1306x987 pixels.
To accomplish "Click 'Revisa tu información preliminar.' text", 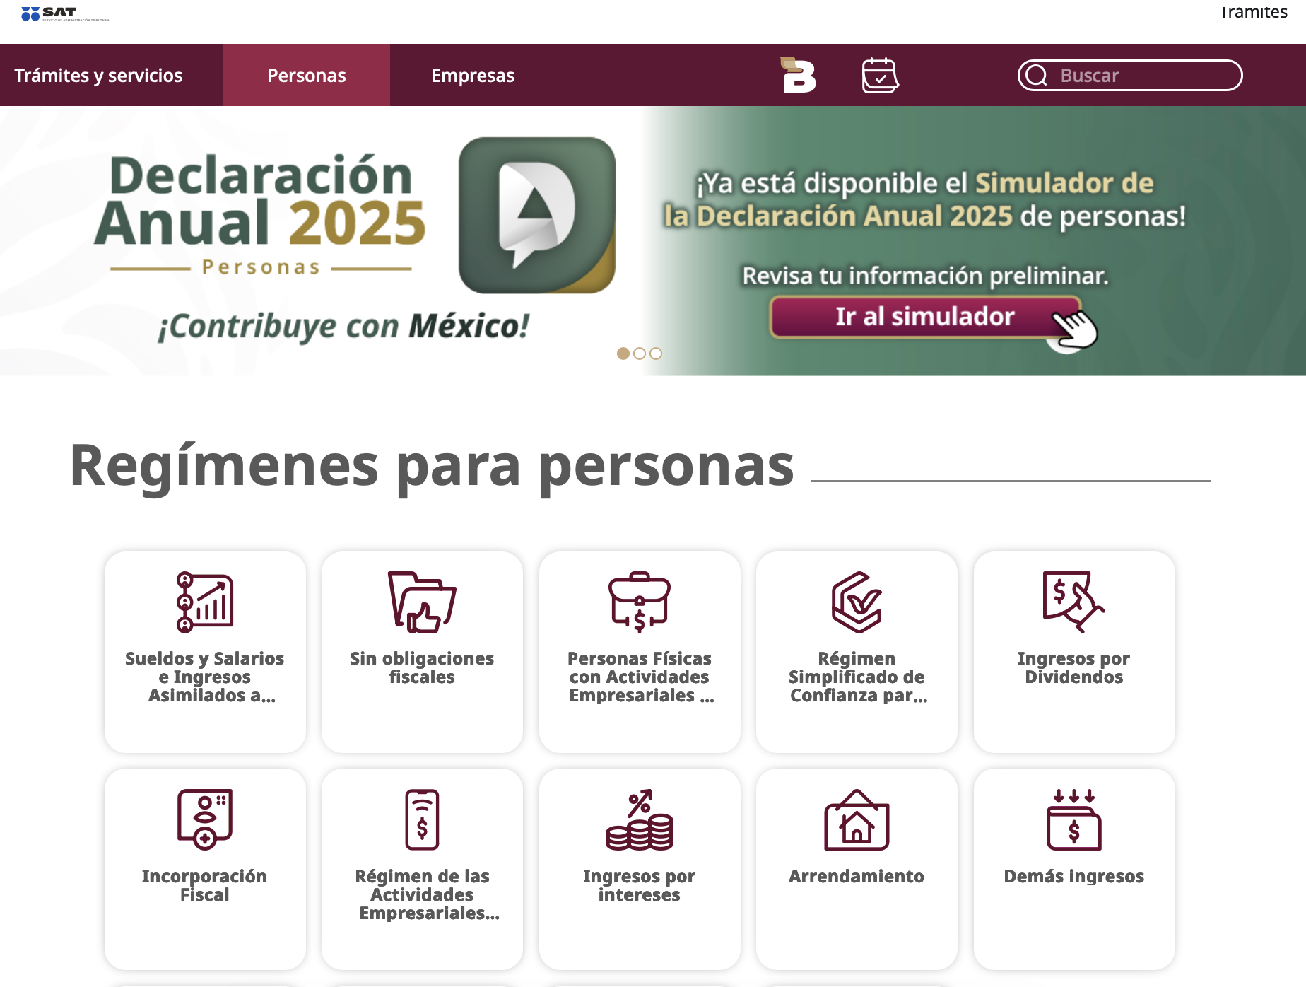I will click(925, 275).
